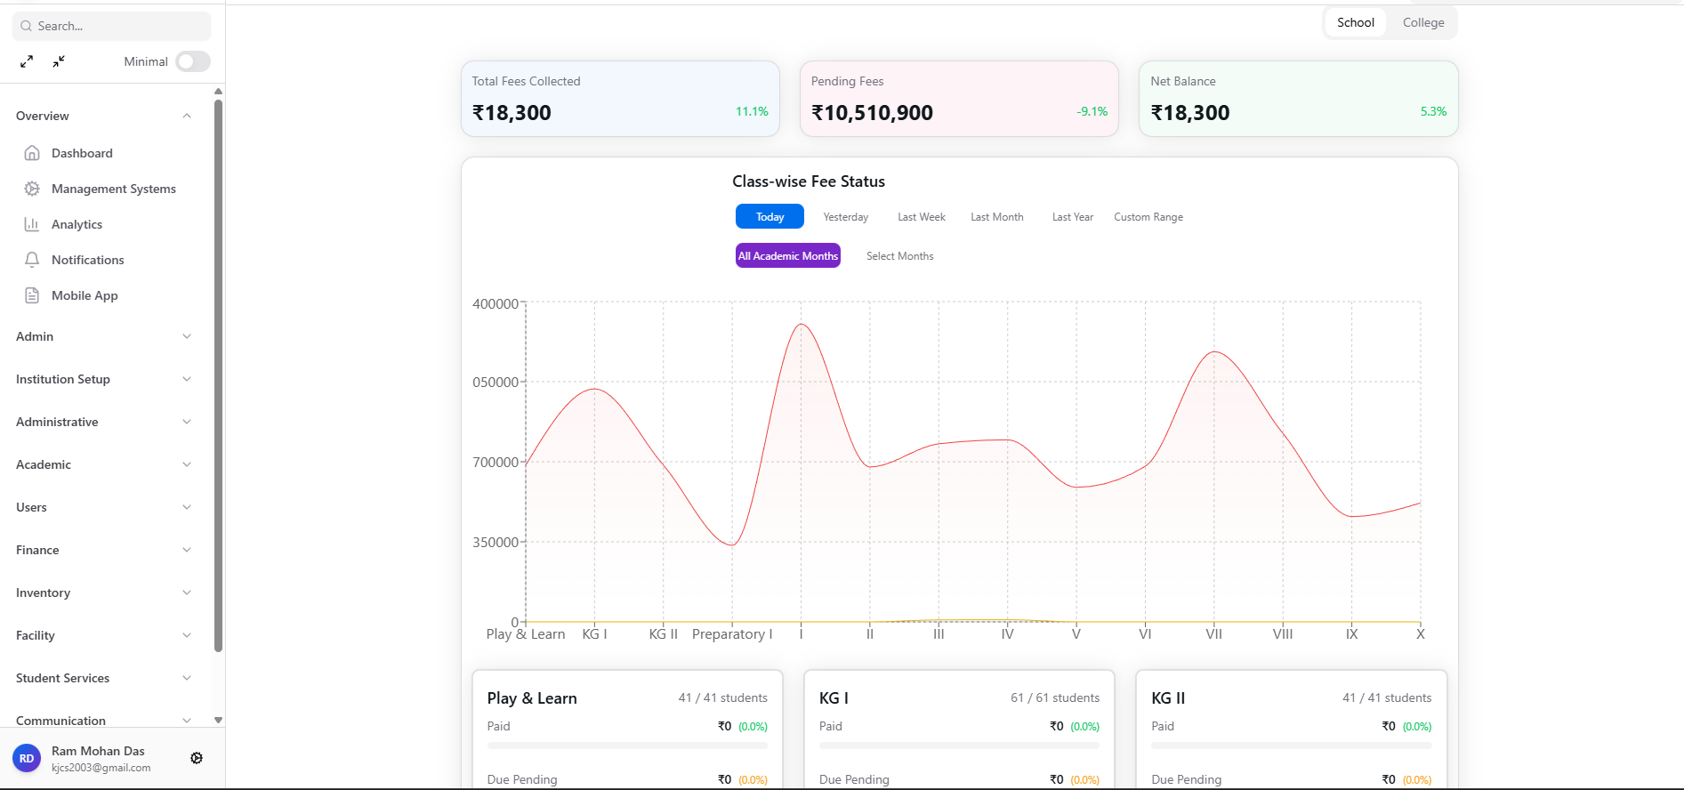
Task: Click the Mobile App document icon
Action: coord(32,295)
